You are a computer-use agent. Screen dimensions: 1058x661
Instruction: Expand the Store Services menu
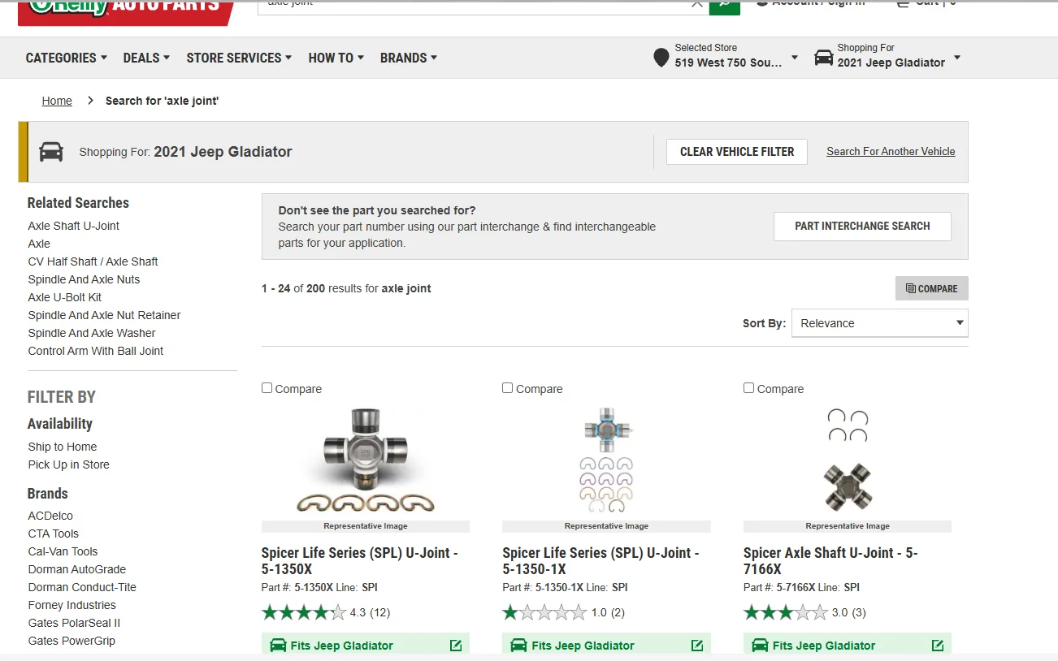coord(239,58)
